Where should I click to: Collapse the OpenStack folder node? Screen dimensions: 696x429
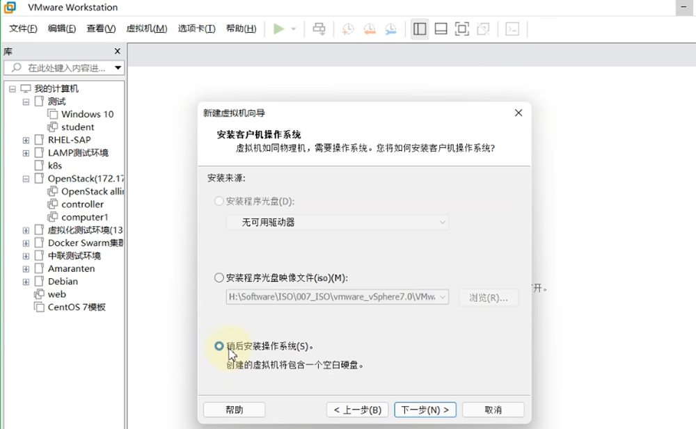click(26, 179)
